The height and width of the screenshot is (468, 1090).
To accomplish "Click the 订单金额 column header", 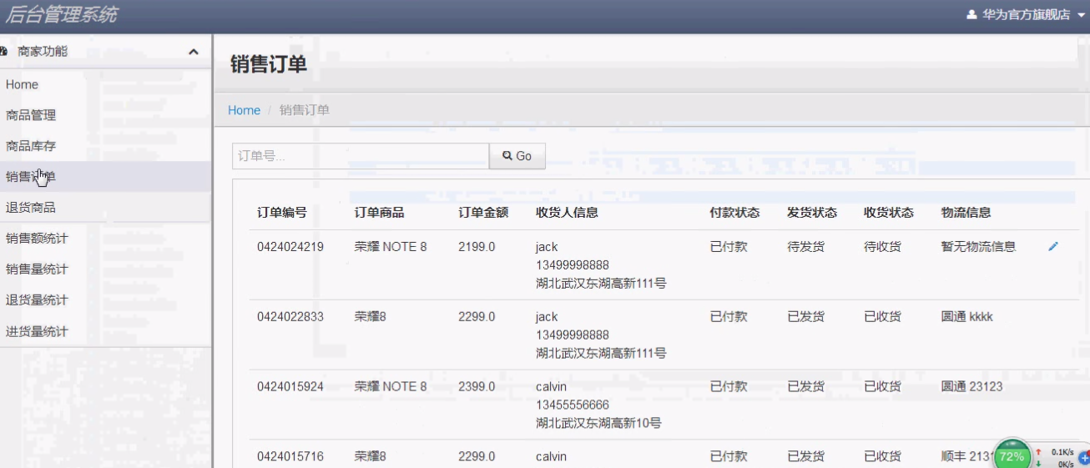I will pyautogui.click(x=483, y=212).
